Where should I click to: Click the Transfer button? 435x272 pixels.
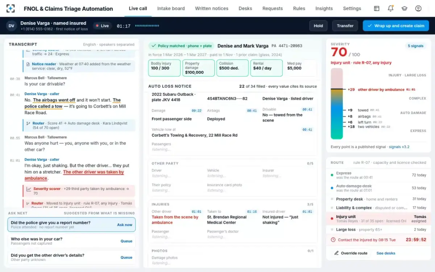click(345, 26)
